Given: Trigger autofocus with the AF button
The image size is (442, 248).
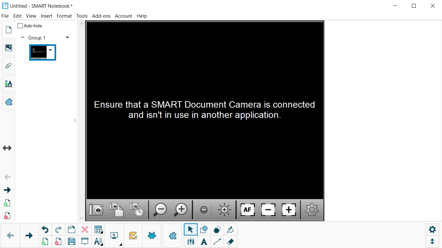Looking at the screenshot, I should [x=247, y=210].
